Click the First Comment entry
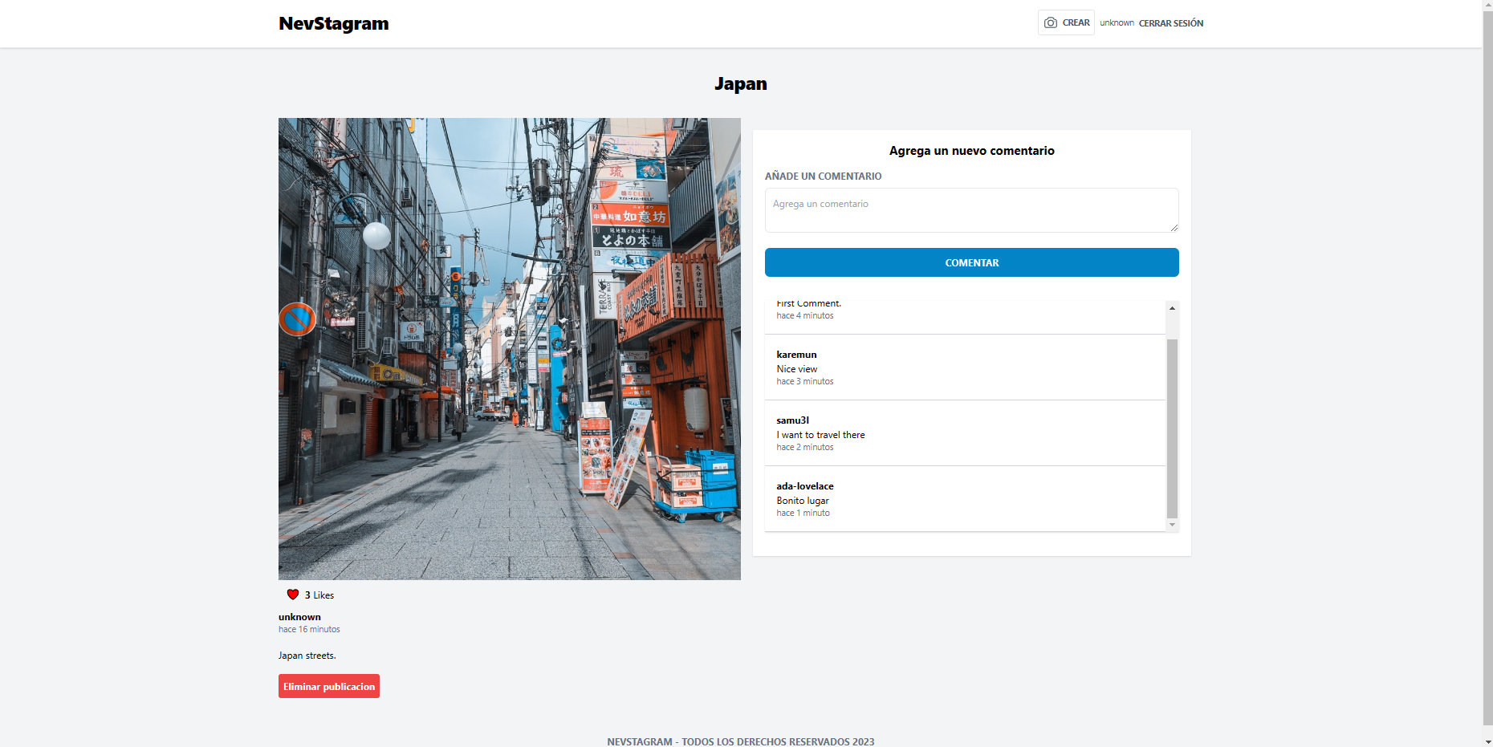Image resolution: width=1493 pixels, height=747 pixels. click(x=808, y=303)
